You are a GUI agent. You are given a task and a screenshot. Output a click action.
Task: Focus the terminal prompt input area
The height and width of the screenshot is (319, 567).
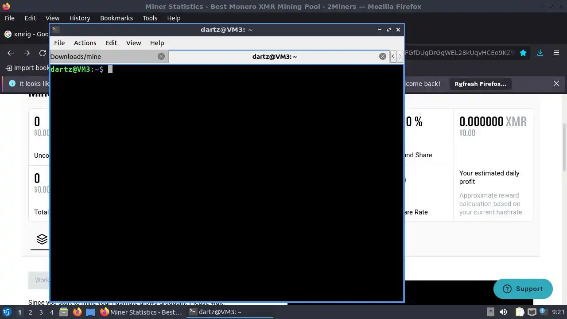click(226, 183)
